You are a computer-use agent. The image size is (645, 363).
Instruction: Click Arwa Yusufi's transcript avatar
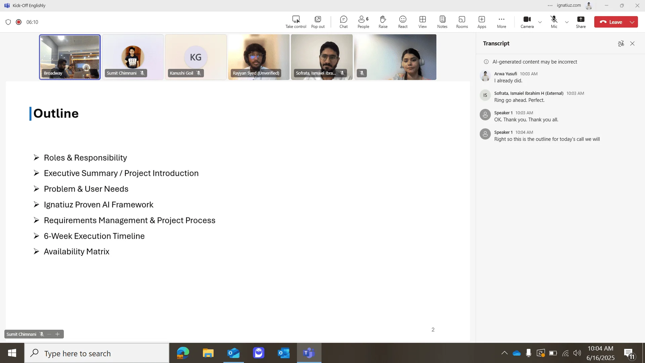tap(485, 76)
